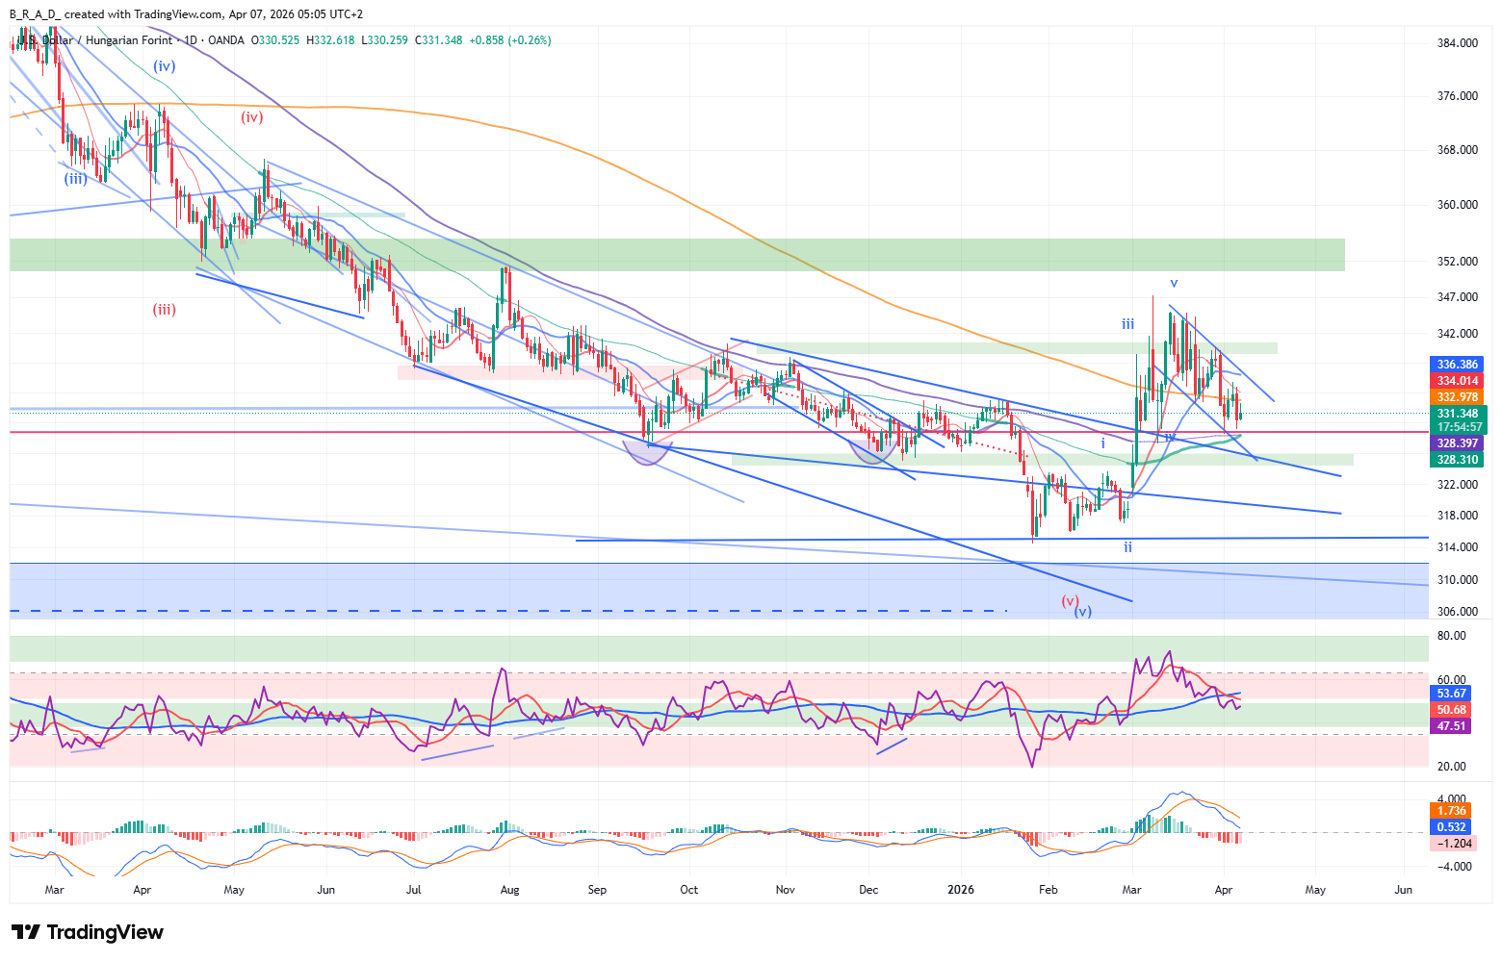The width and height of the screenshot is (1502, 961).
Task: Click the TradingView logo icon
Action: [x=26, y=932]
